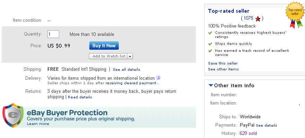Click Learn more under Buyer Protection
Viewport: 305px width, 138px height.
click(38, 124)
